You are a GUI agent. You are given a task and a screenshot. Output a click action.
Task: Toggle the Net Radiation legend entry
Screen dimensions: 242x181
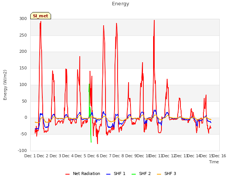tap(83, 173)
